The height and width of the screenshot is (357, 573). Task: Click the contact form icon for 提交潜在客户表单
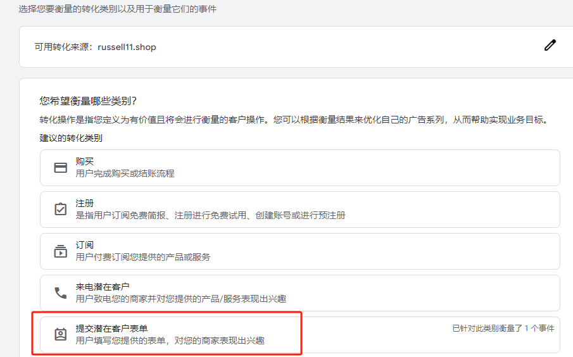point(61,335)
